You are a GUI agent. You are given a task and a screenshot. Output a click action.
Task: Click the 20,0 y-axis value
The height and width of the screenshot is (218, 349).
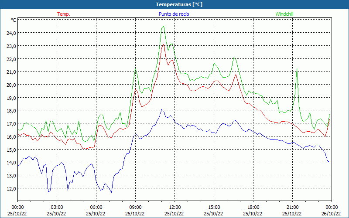click(11, 85)
